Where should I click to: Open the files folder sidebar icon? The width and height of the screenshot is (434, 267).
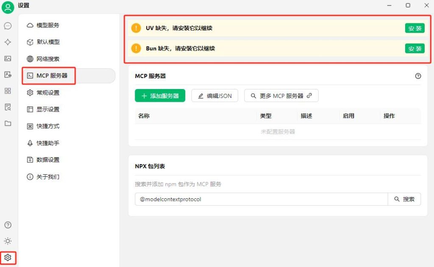[8, 123]
